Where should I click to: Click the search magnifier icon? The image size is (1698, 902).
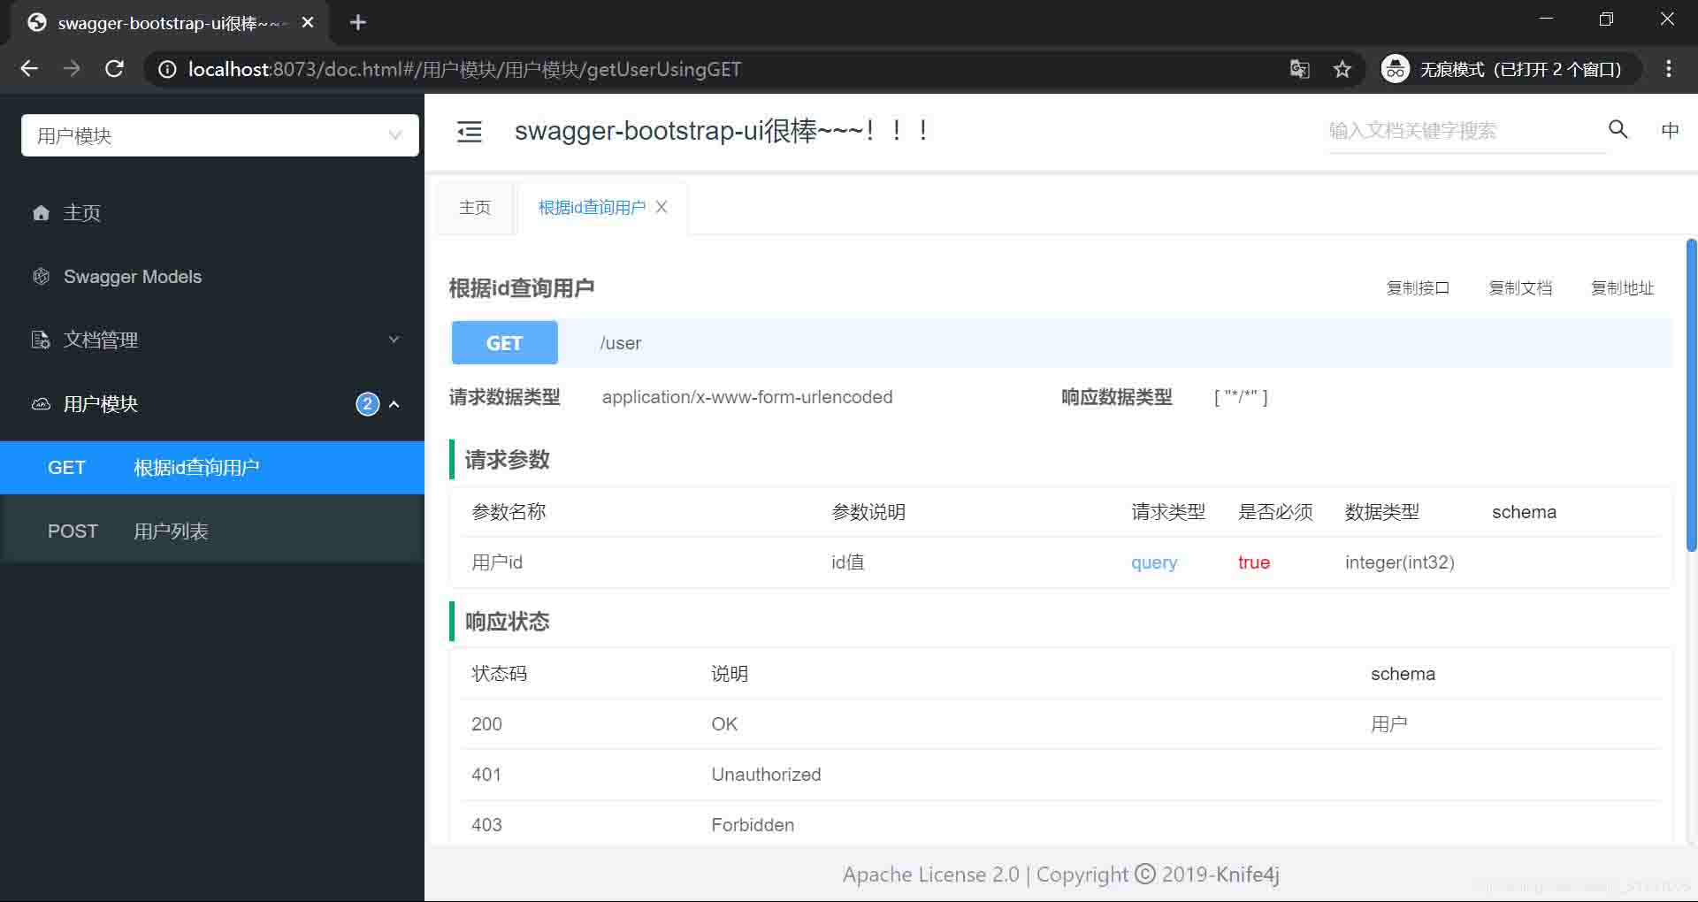click(1618, 129)
